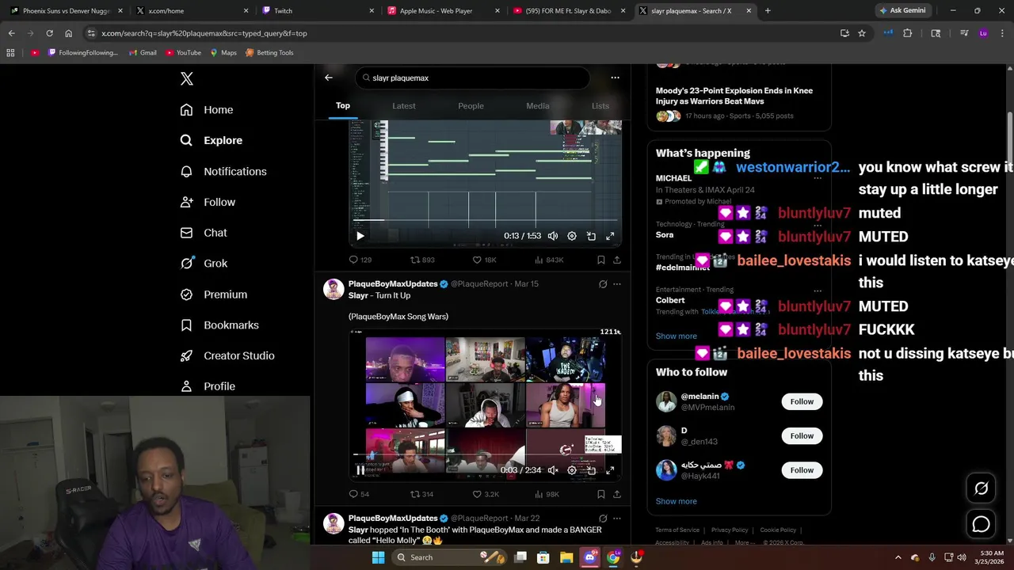Screen dimensions: 1014x570
Task: View analytics of the 98K views post
Action: 547,494
